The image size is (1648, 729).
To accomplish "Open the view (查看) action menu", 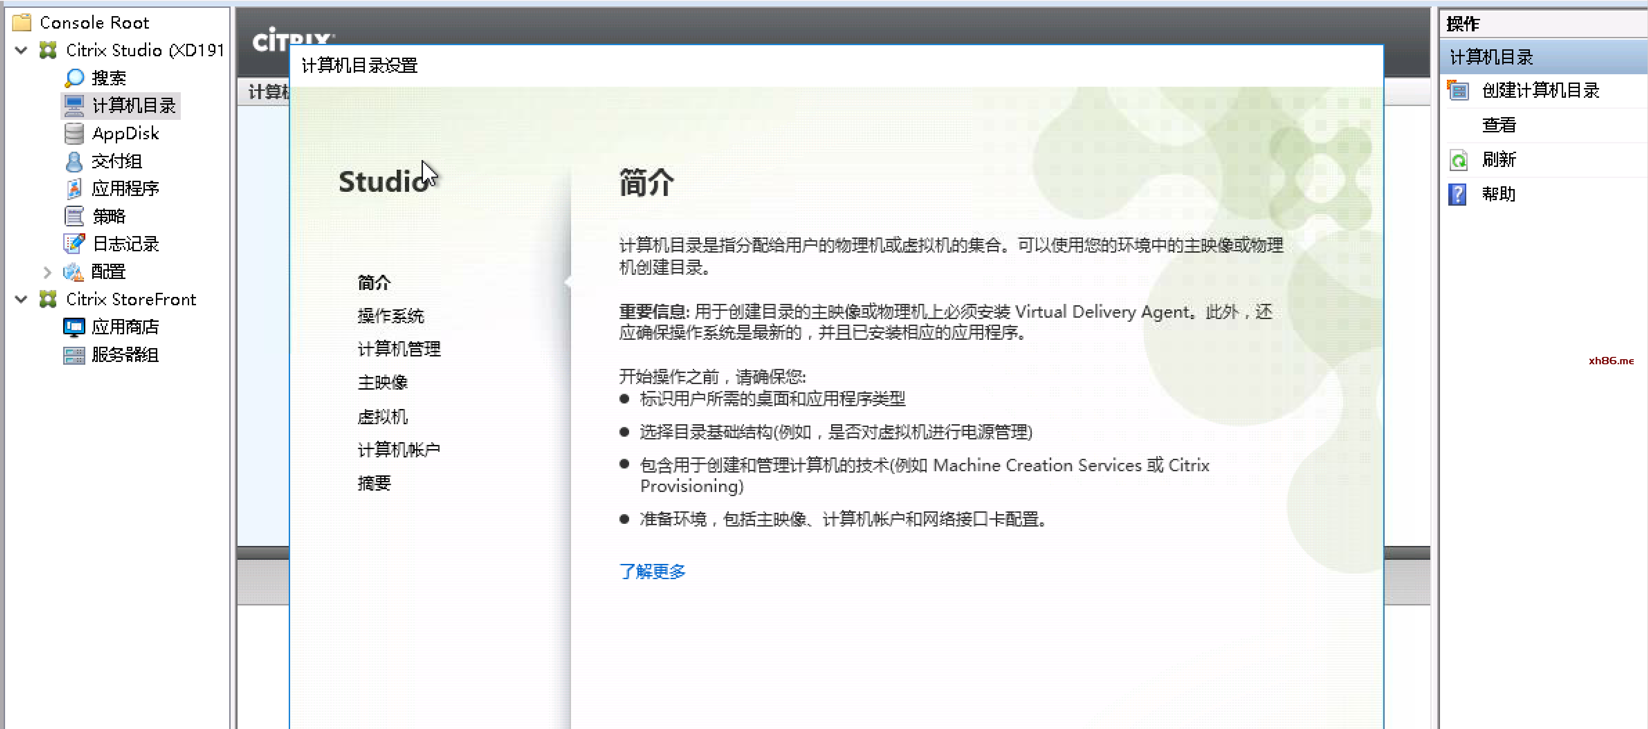I will (x=1498, y=125).
